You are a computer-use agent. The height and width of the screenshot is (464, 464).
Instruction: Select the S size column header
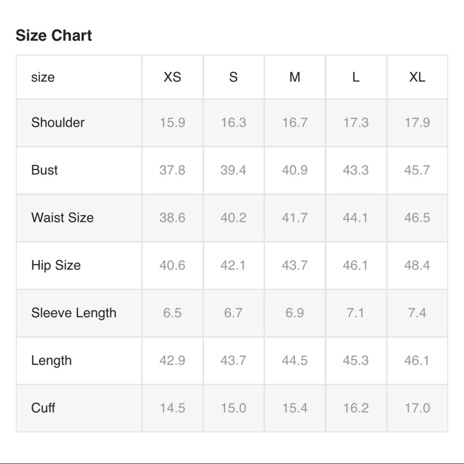point(233,77)
